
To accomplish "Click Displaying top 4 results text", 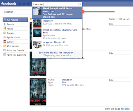I will pyautogui.click(x=57, y=55).
